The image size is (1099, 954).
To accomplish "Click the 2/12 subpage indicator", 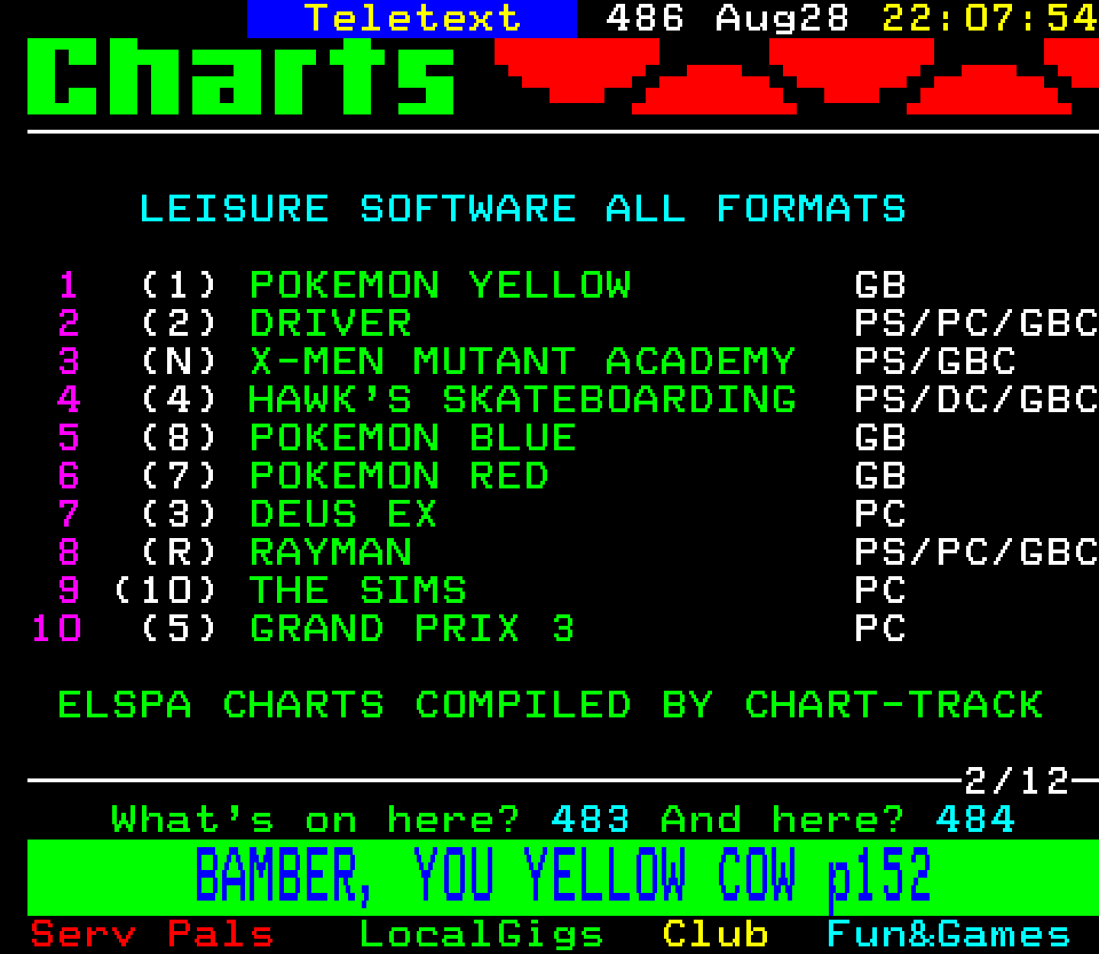I will pos(1017,782).
